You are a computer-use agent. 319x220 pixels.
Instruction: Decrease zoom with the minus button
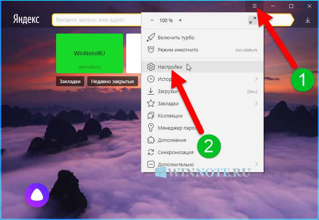coord(152,20)
